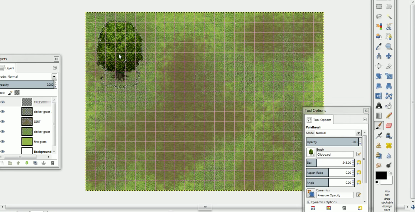The image size is (415, 212).
Task: Select the Eraser tool
Action: (x=389, y=125)
